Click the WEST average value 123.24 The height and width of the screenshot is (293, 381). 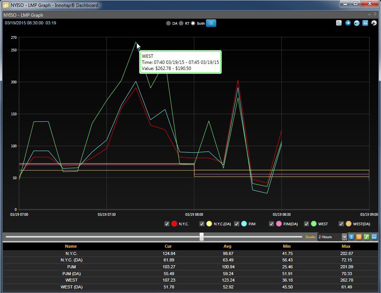point(228,280)
